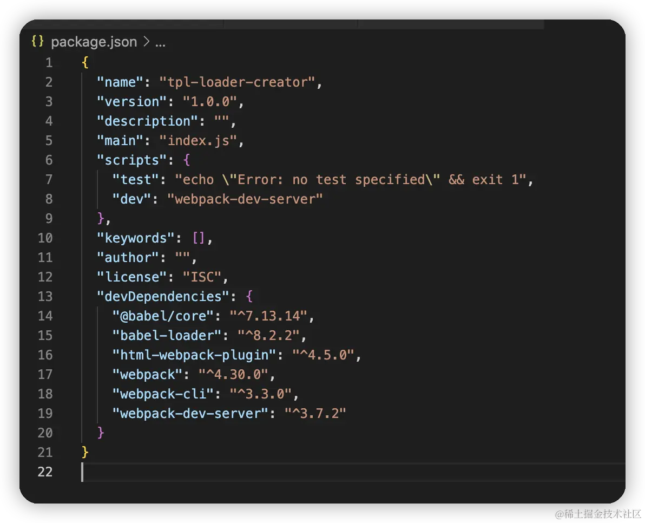
Task: Click the "index.js" main value
Action: 198,140
